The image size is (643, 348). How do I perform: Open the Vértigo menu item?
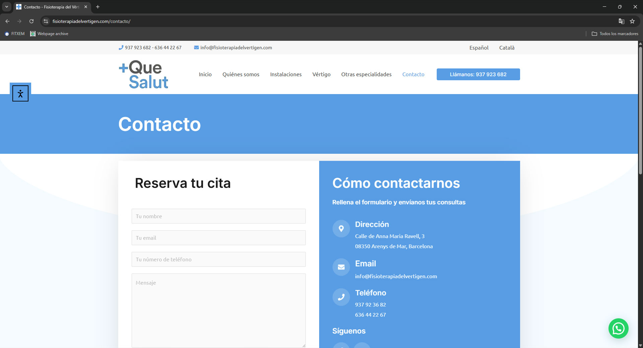[321, 74]
